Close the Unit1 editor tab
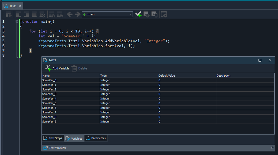The image size is (278, 155). [x=20, y=6]
